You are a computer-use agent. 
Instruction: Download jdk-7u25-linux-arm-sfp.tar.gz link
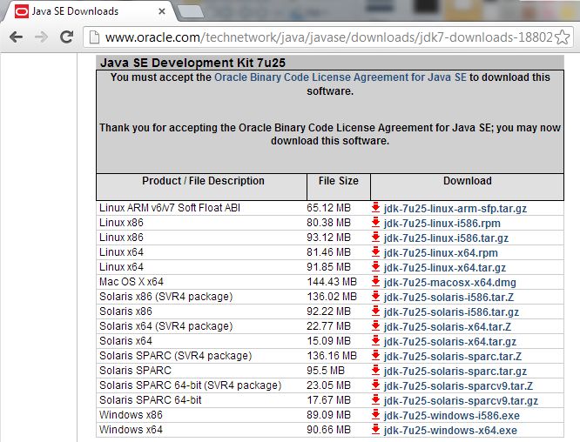click(455, 209)
